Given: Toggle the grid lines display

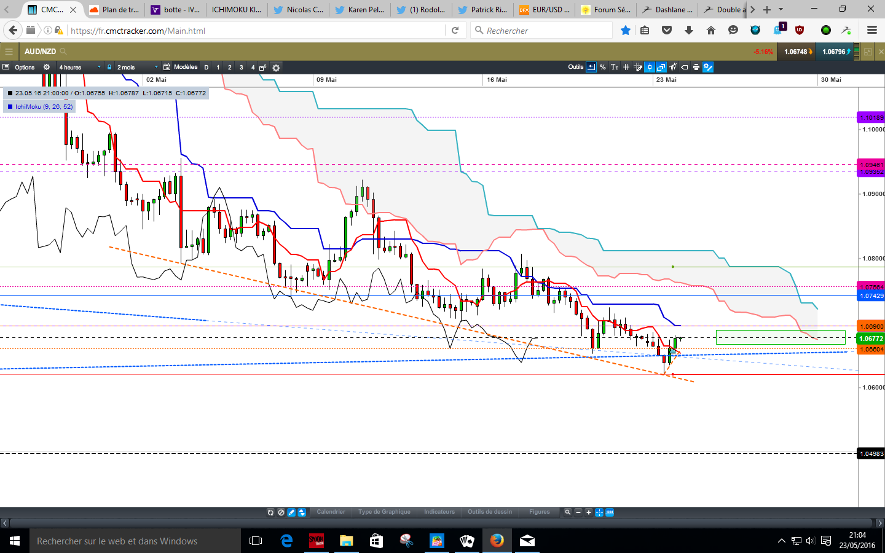Looking at the screenshot, I should [x=626, y=68].
